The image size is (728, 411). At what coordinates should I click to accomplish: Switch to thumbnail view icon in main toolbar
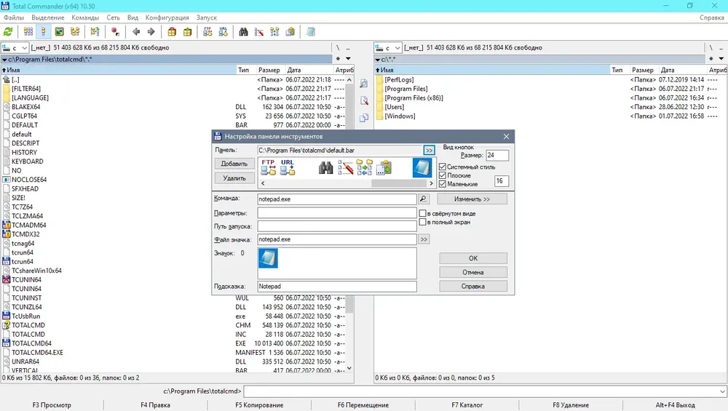[60, 31]
